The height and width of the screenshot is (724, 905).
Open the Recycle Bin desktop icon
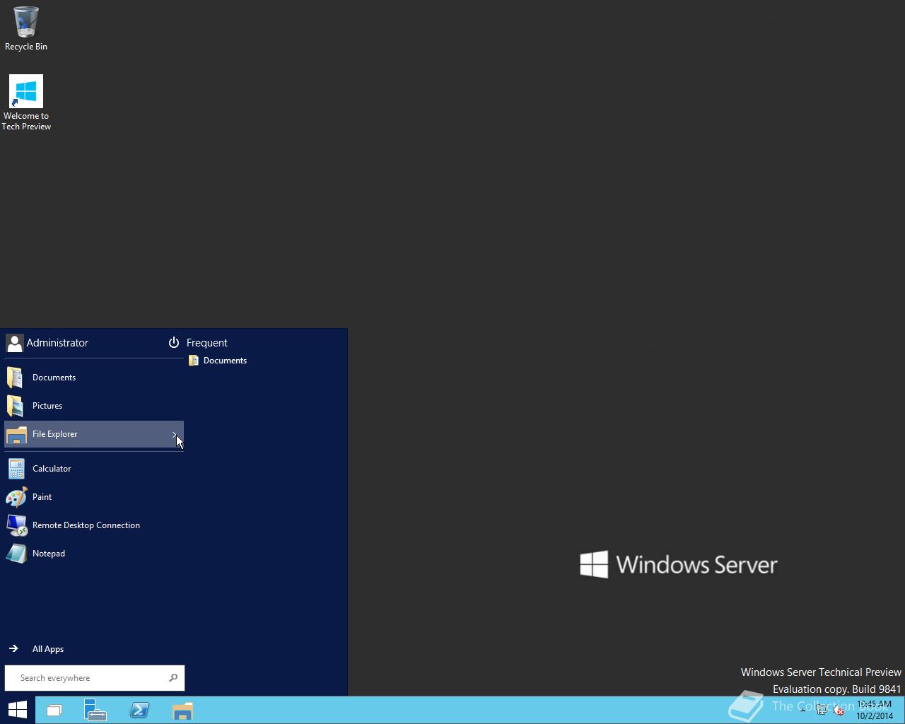click(26, 28)
